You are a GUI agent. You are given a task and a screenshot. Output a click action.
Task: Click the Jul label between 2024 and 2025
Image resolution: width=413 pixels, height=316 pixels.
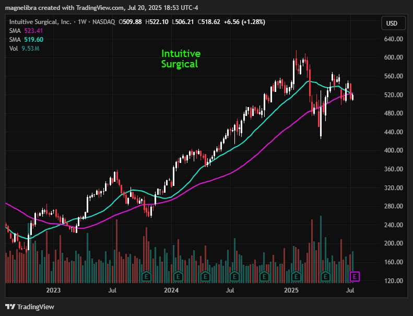(x=230, y=290)
